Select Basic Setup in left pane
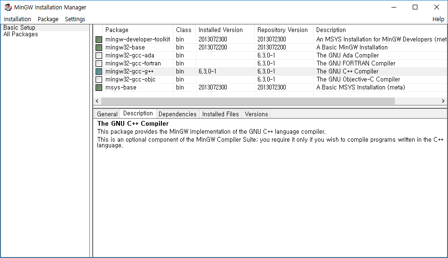Image resolution: width=448 pixels, height=258 pixels. (x=19, y=27)
